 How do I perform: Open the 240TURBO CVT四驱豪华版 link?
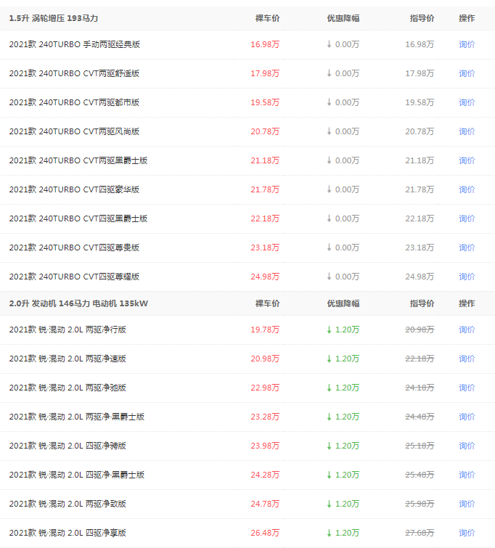click(74, 189)
